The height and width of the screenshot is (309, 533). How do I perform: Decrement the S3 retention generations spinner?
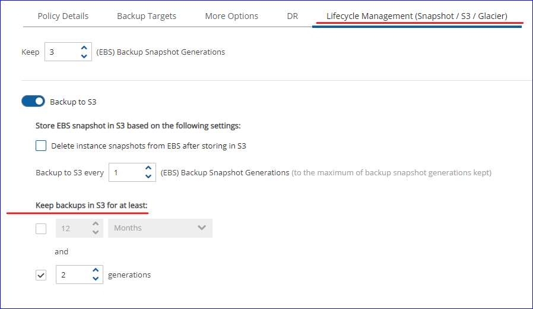click(x=95, y=279)
